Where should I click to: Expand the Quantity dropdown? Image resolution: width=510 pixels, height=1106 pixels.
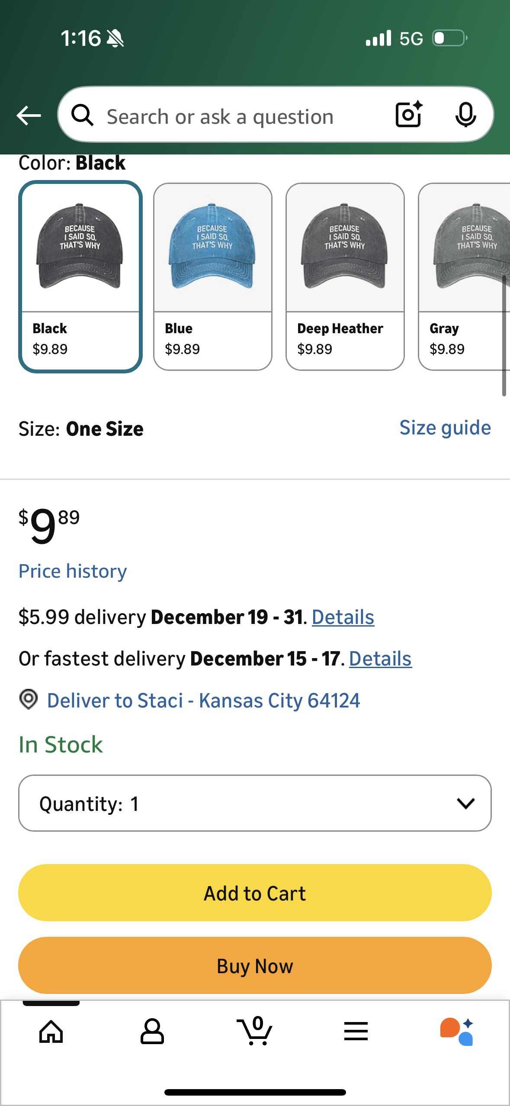coord(255,803)
